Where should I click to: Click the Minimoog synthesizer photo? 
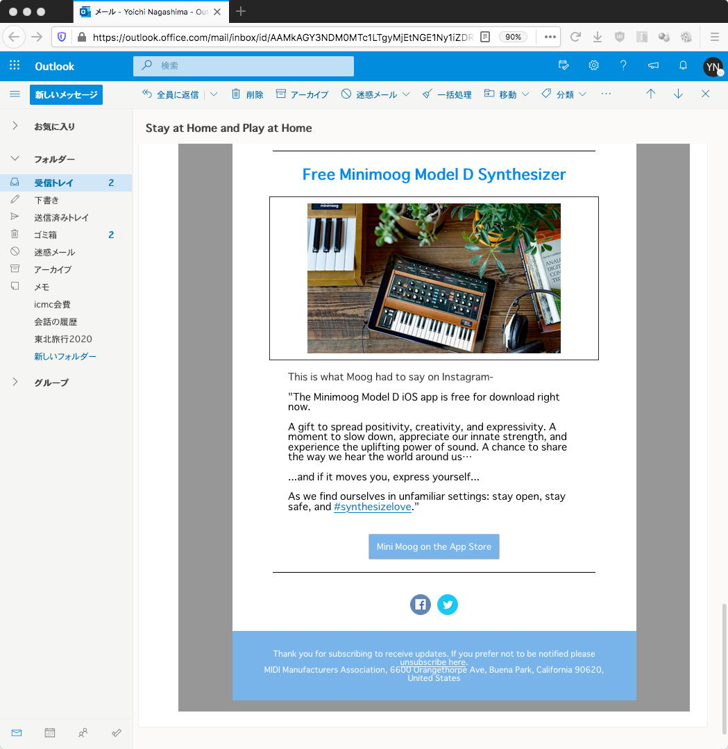434,278
